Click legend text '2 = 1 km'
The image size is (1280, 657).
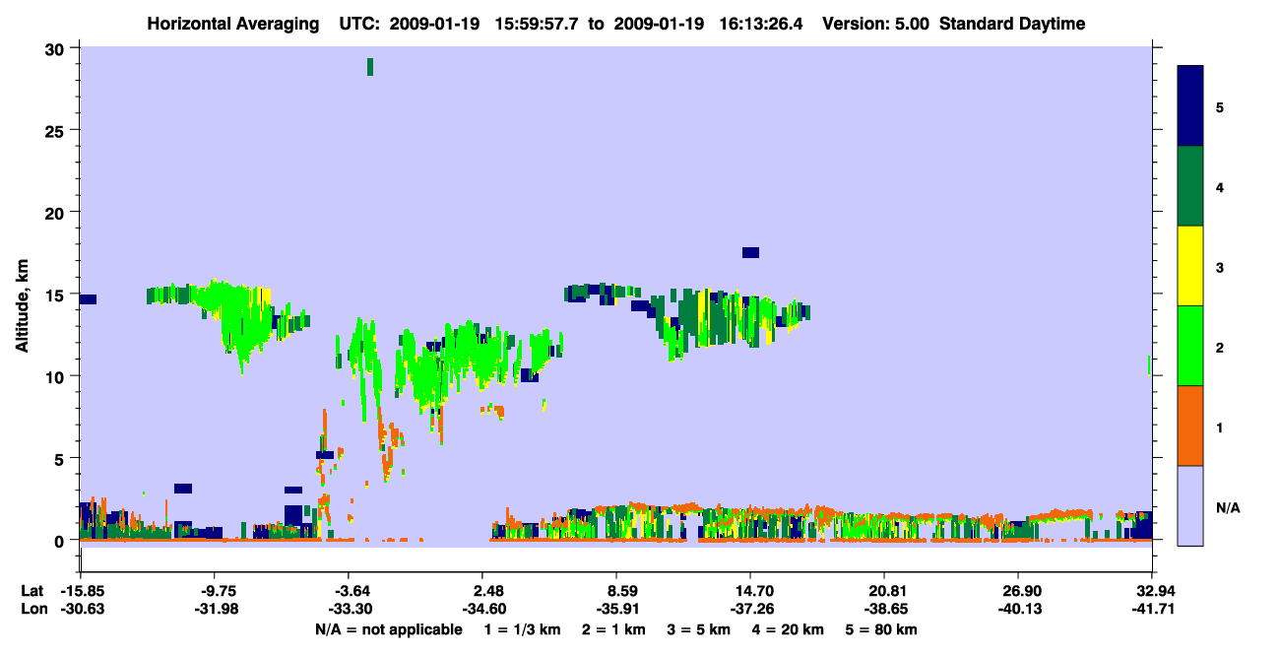612,629
